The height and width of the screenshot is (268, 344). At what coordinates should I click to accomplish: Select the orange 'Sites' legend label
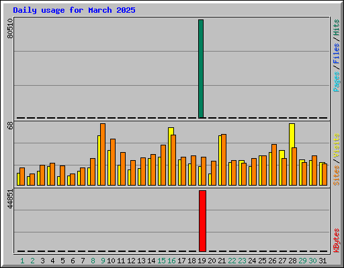pyautogui.click(x=336, y=176)
